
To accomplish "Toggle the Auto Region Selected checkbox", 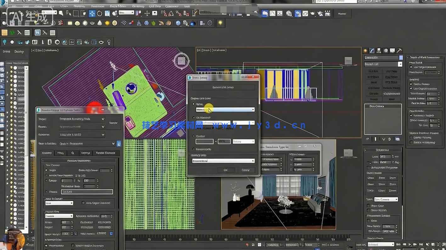I will tap(82, 203).
